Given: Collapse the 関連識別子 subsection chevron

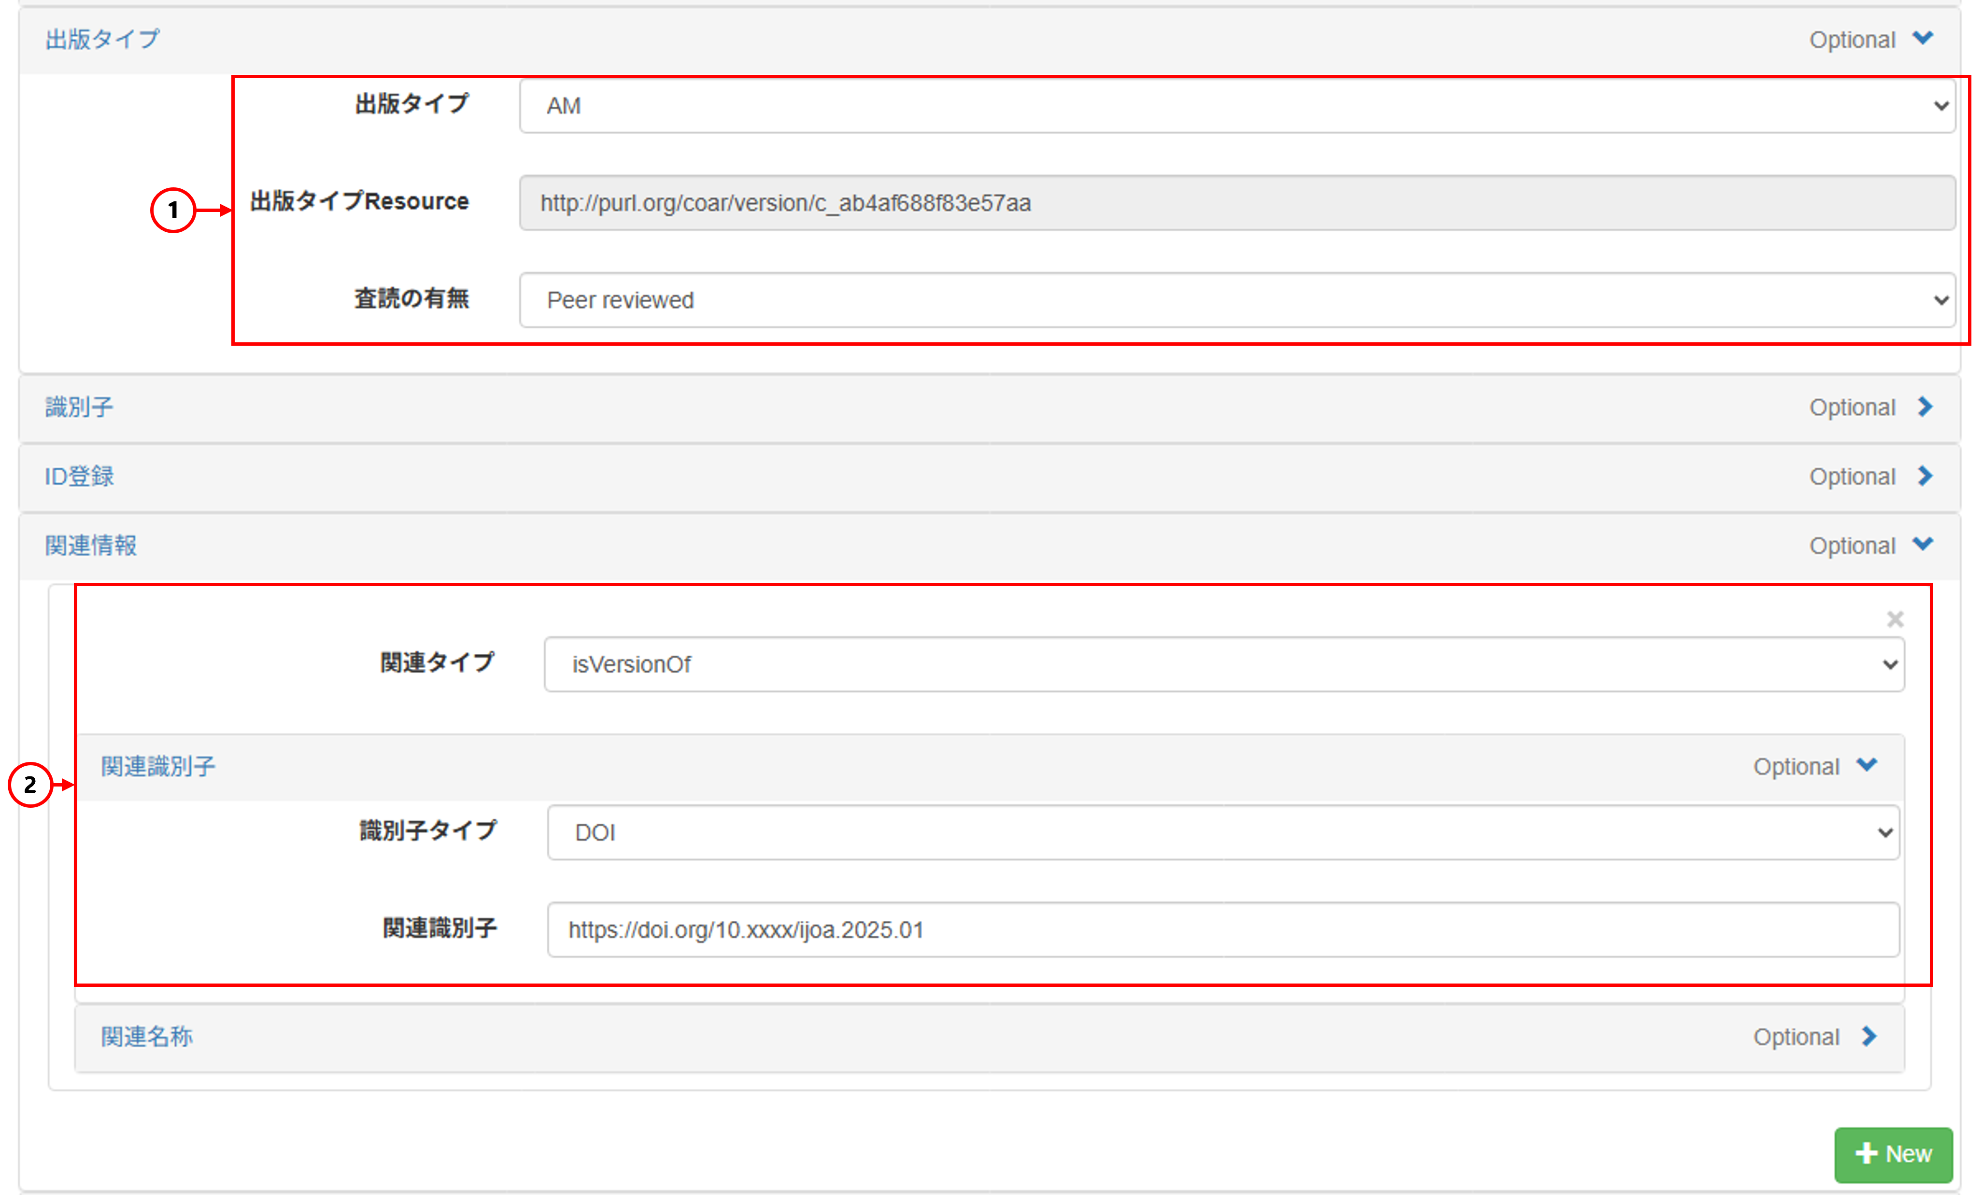Looking at the screenshot, I should pyautogui.click(x=1867, y=764).
